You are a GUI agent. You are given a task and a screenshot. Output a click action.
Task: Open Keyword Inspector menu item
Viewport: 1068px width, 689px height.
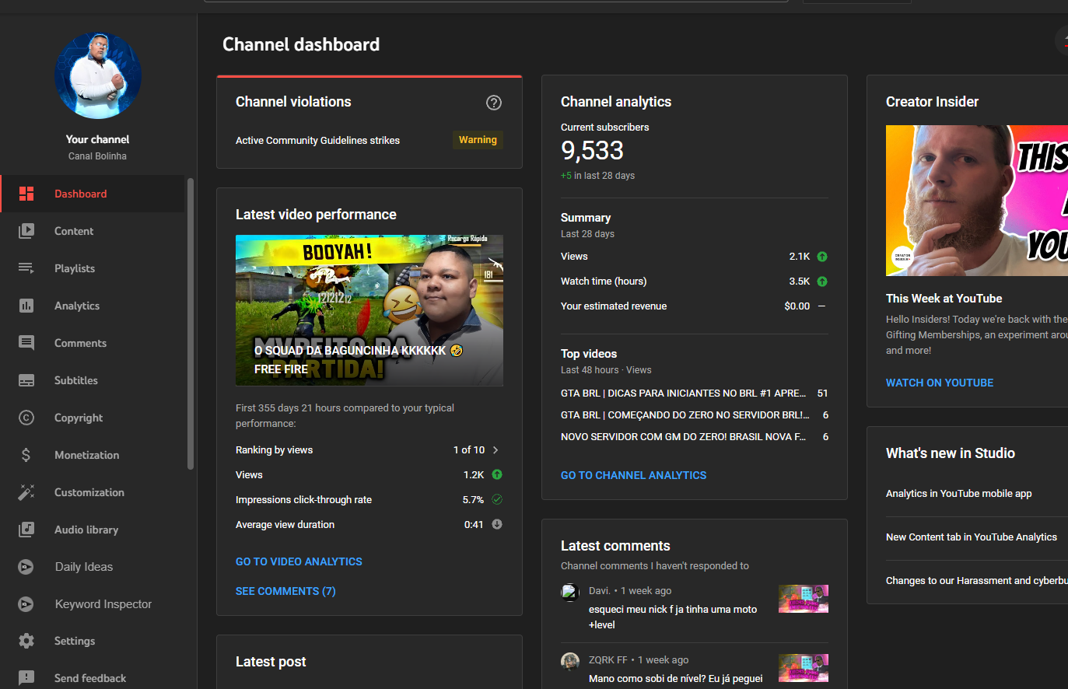pyautogui.click(x=92, y=604)
